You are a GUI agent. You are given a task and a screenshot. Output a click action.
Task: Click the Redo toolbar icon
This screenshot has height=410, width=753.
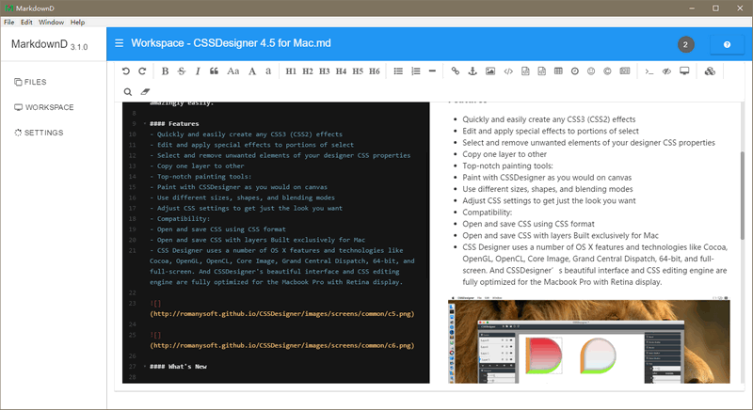(142, 71)
